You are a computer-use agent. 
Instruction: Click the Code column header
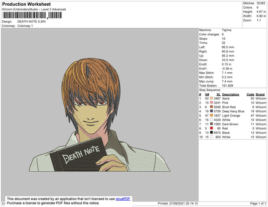[251, 95]
